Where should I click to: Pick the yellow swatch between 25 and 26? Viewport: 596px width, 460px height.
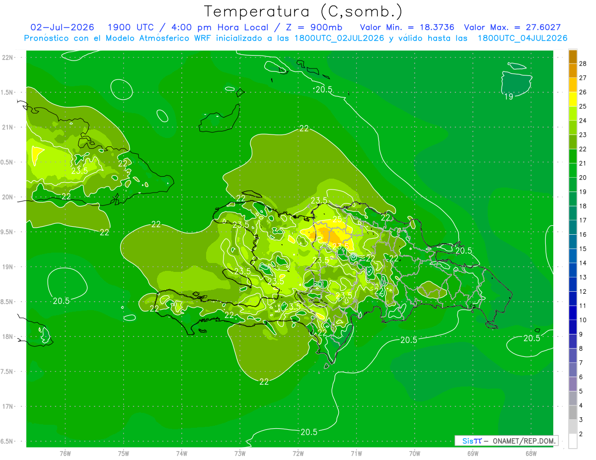pos(573,99)
